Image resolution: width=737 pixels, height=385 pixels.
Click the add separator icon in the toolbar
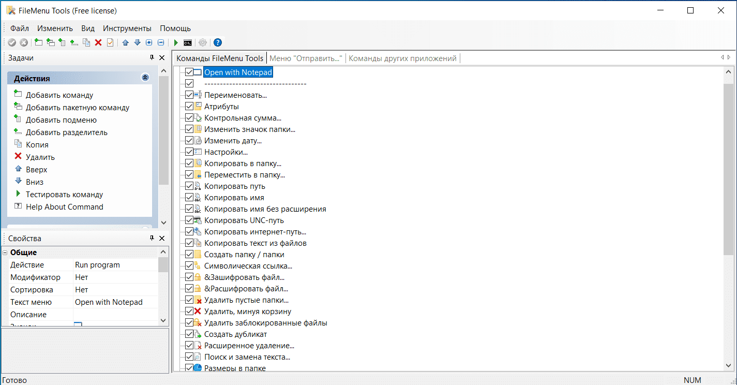click(x=74, y=42)
